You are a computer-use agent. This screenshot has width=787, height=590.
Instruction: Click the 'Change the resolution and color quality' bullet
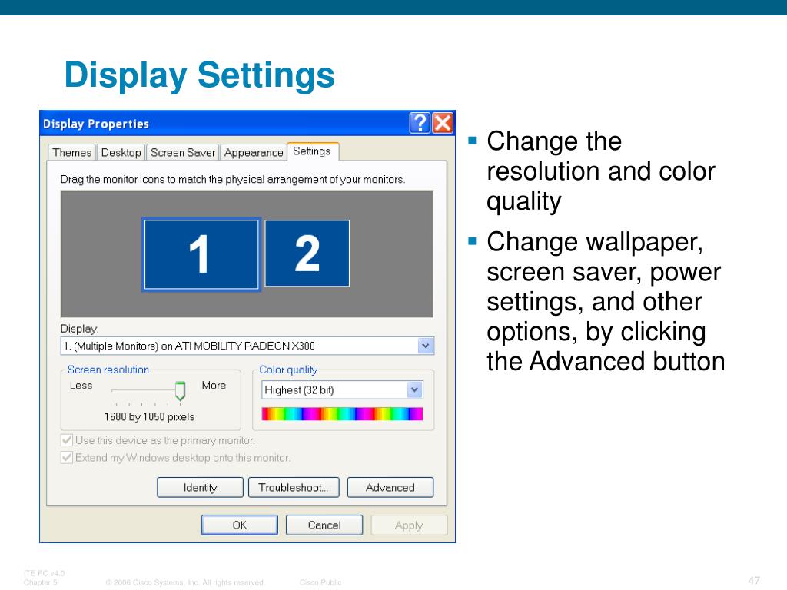[x=601, y=171]
